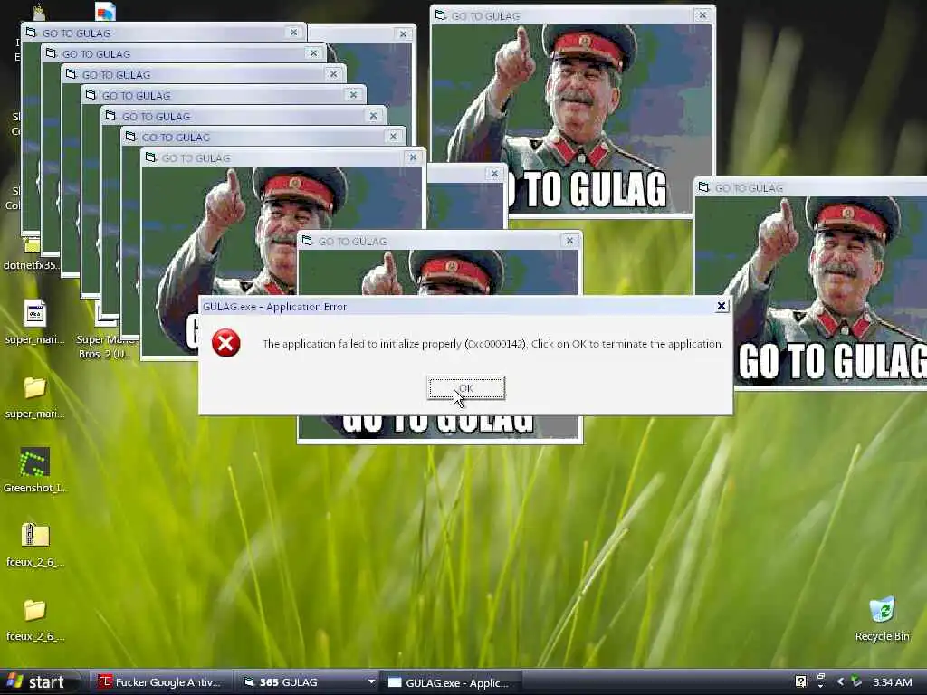Select the red-blue document icon at screen top
Screen dimensions: 927x695
tap(105, 11)
